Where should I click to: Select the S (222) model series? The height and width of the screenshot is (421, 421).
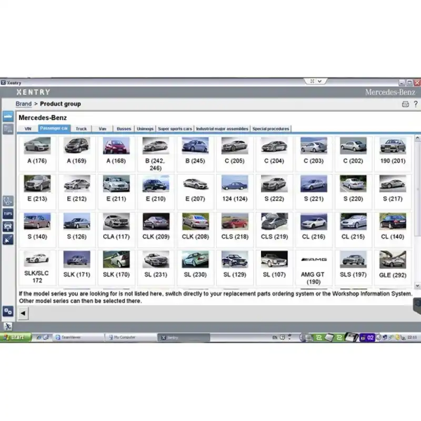(x=274, y=192)
